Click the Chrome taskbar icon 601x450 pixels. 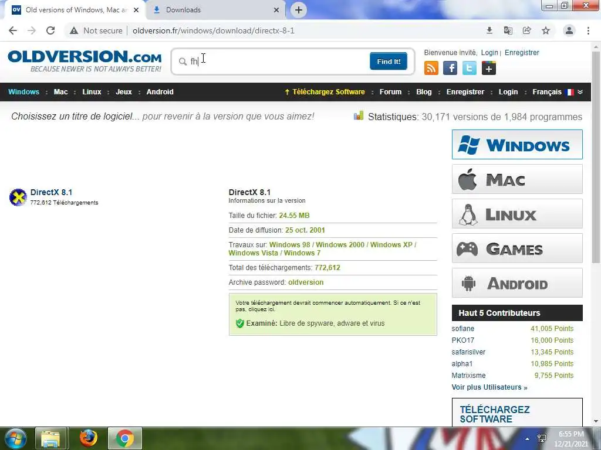125,438
